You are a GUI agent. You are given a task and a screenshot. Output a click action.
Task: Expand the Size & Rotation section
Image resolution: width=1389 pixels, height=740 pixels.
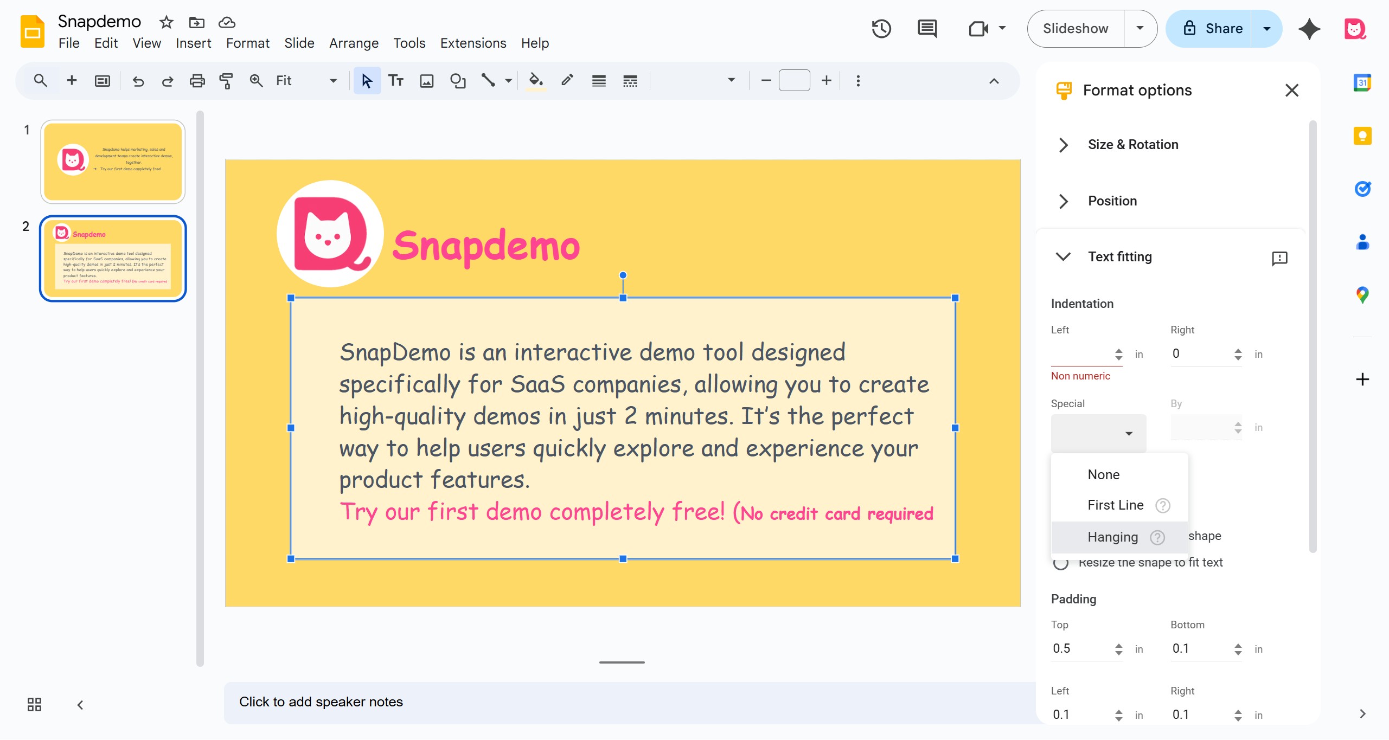(1063, 145)
